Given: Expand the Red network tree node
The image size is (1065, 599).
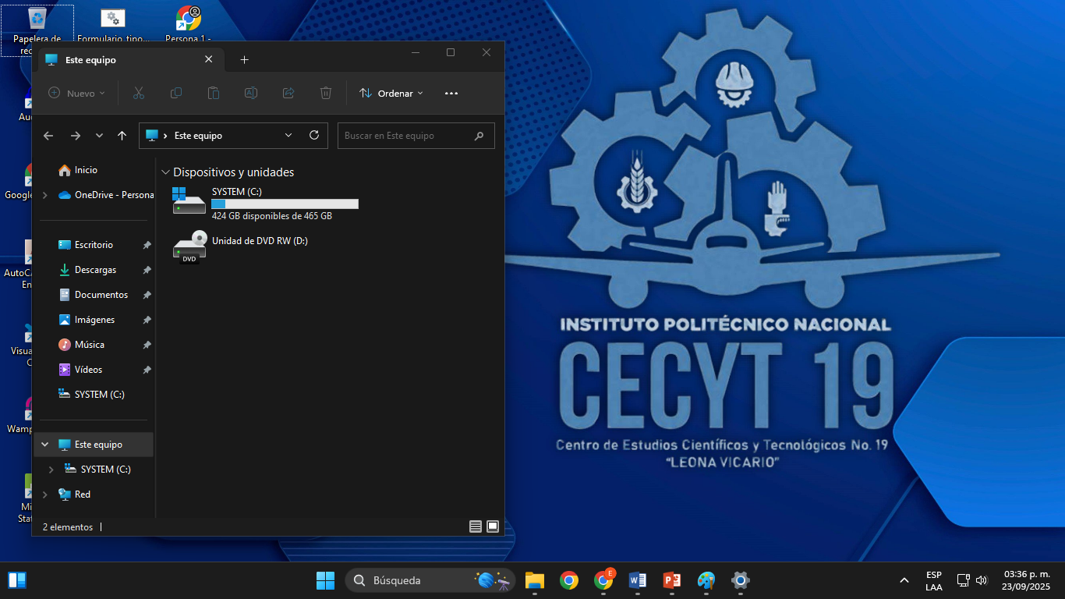Looking at the screenshot, I should (44, 494).
